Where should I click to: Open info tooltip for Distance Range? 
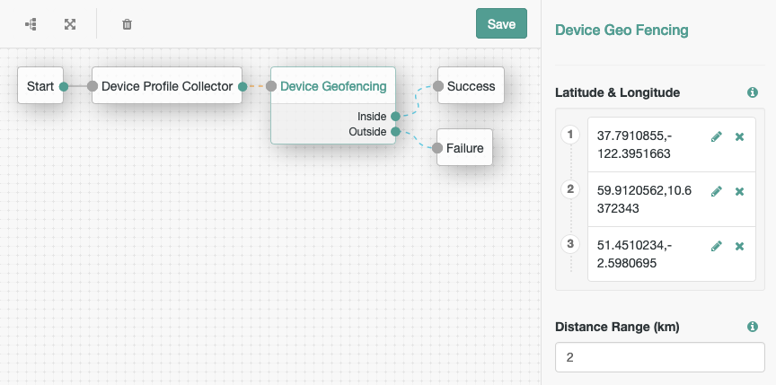753,326
